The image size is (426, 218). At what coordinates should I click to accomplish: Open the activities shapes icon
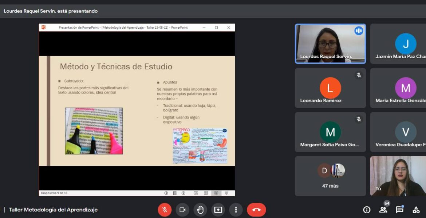(x=416, y=210)
